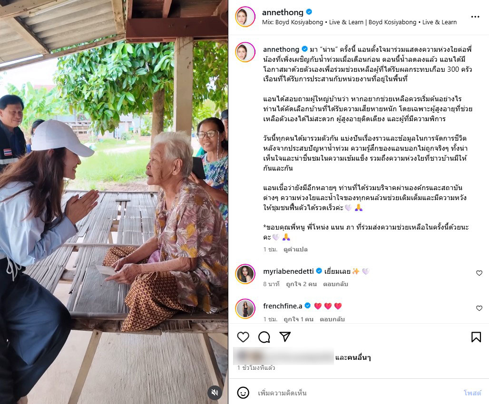This screenshot has width=489, height=404.
Task: Like frenchfine.a's comment
Action: click(x=479, y=308)
